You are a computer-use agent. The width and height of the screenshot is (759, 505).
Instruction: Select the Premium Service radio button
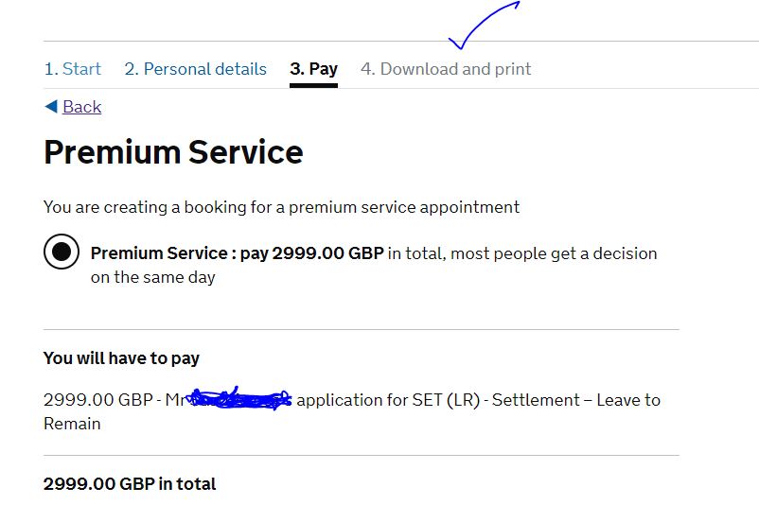tap(62, 252)
